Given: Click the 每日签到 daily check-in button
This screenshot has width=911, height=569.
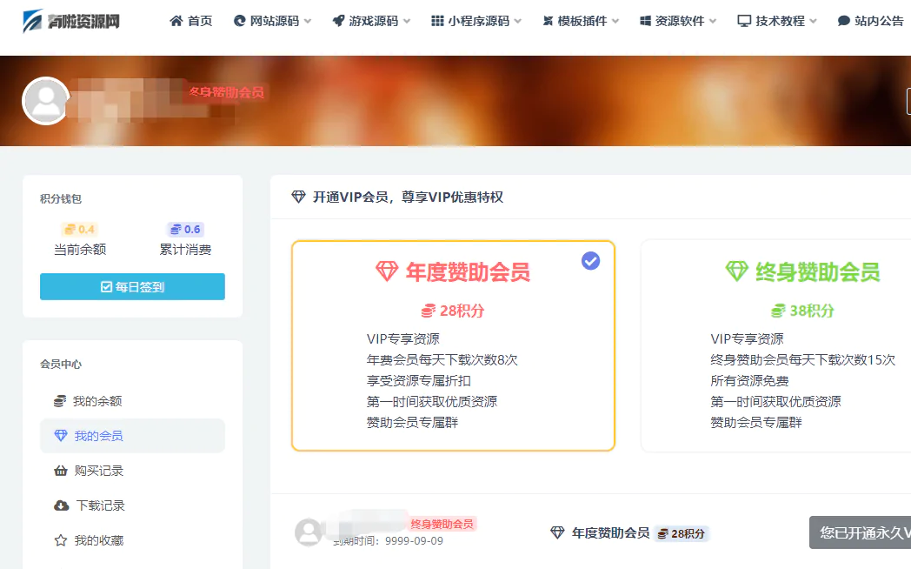Looking at the screenshot, I should pos(132,286).
